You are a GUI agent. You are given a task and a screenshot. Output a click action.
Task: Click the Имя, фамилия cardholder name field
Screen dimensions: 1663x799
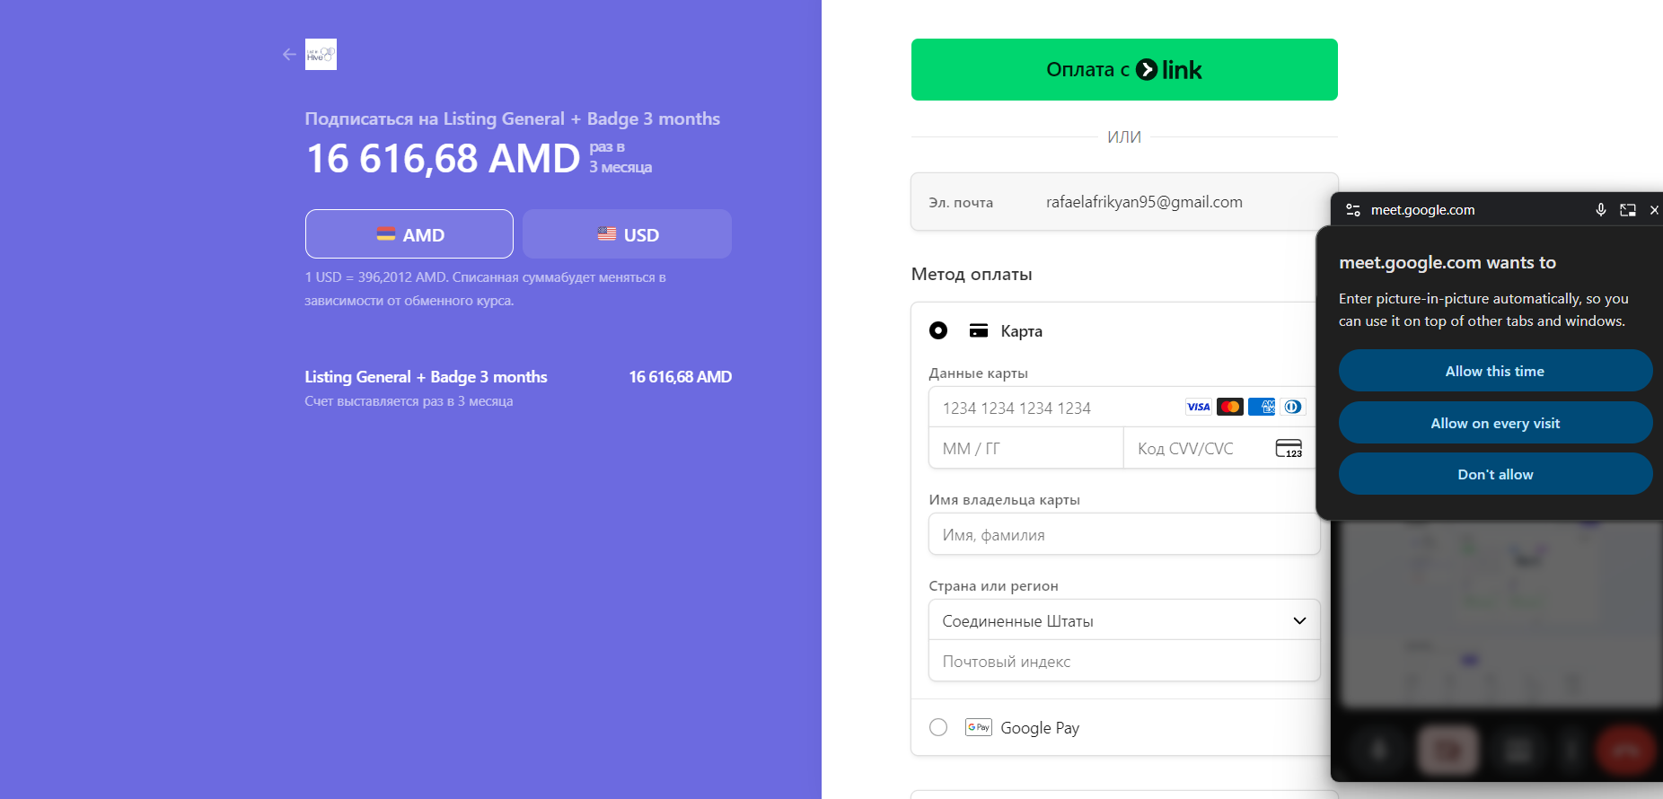[1123, 535]
